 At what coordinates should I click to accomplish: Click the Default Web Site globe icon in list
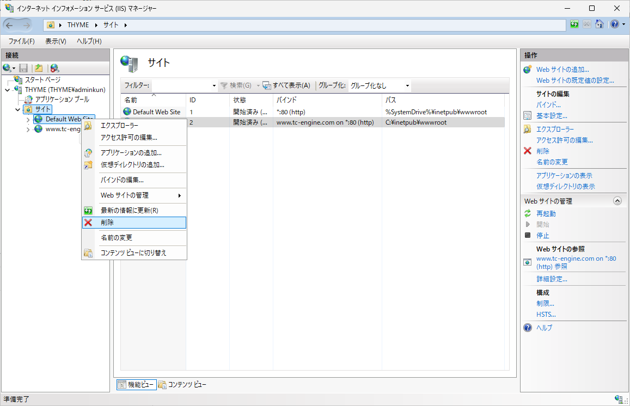pyautogui.click(x=127, y=112)
